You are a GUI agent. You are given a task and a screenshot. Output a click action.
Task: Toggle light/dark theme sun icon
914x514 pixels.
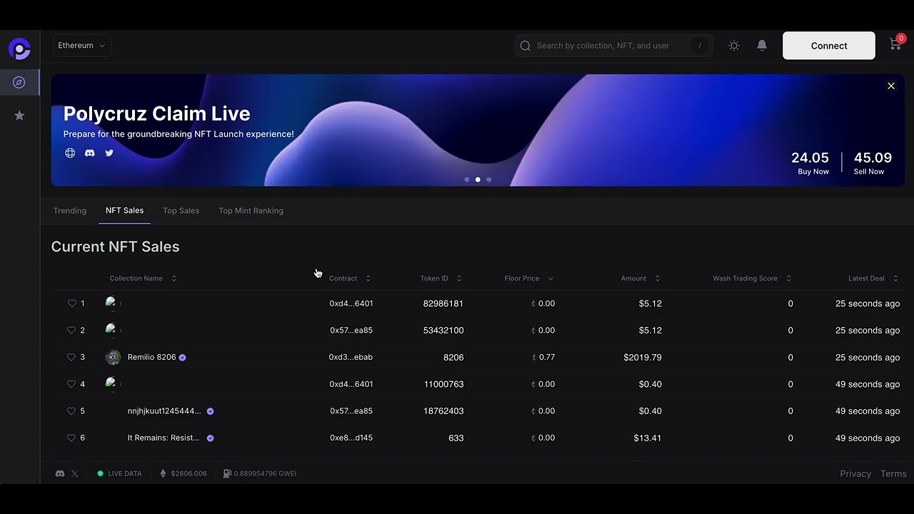pyautogui.click(x=734, y=46)
